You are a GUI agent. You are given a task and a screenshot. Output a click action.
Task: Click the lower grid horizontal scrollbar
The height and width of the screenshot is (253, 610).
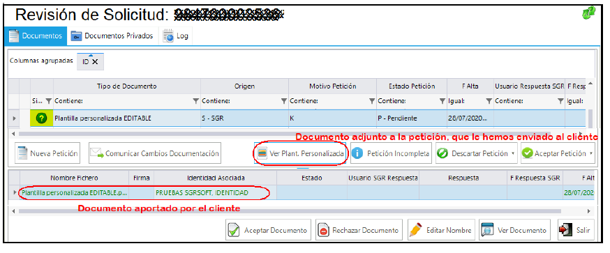pyautogui.click(x=290, y=211)
